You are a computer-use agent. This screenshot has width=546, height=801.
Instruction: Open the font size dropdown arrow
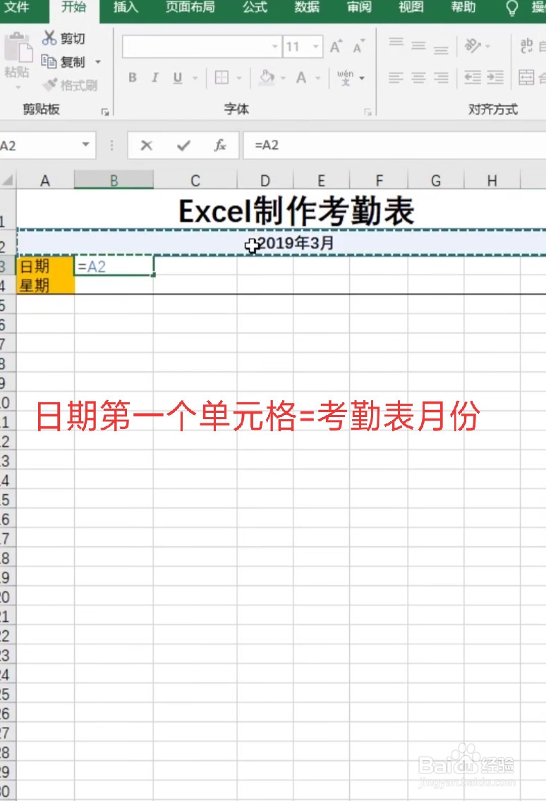[316, 47]
